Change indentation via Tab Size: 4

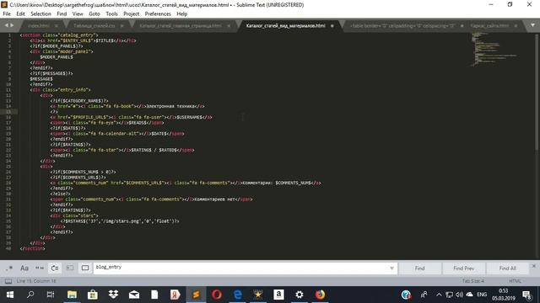(x=473, y=281)
